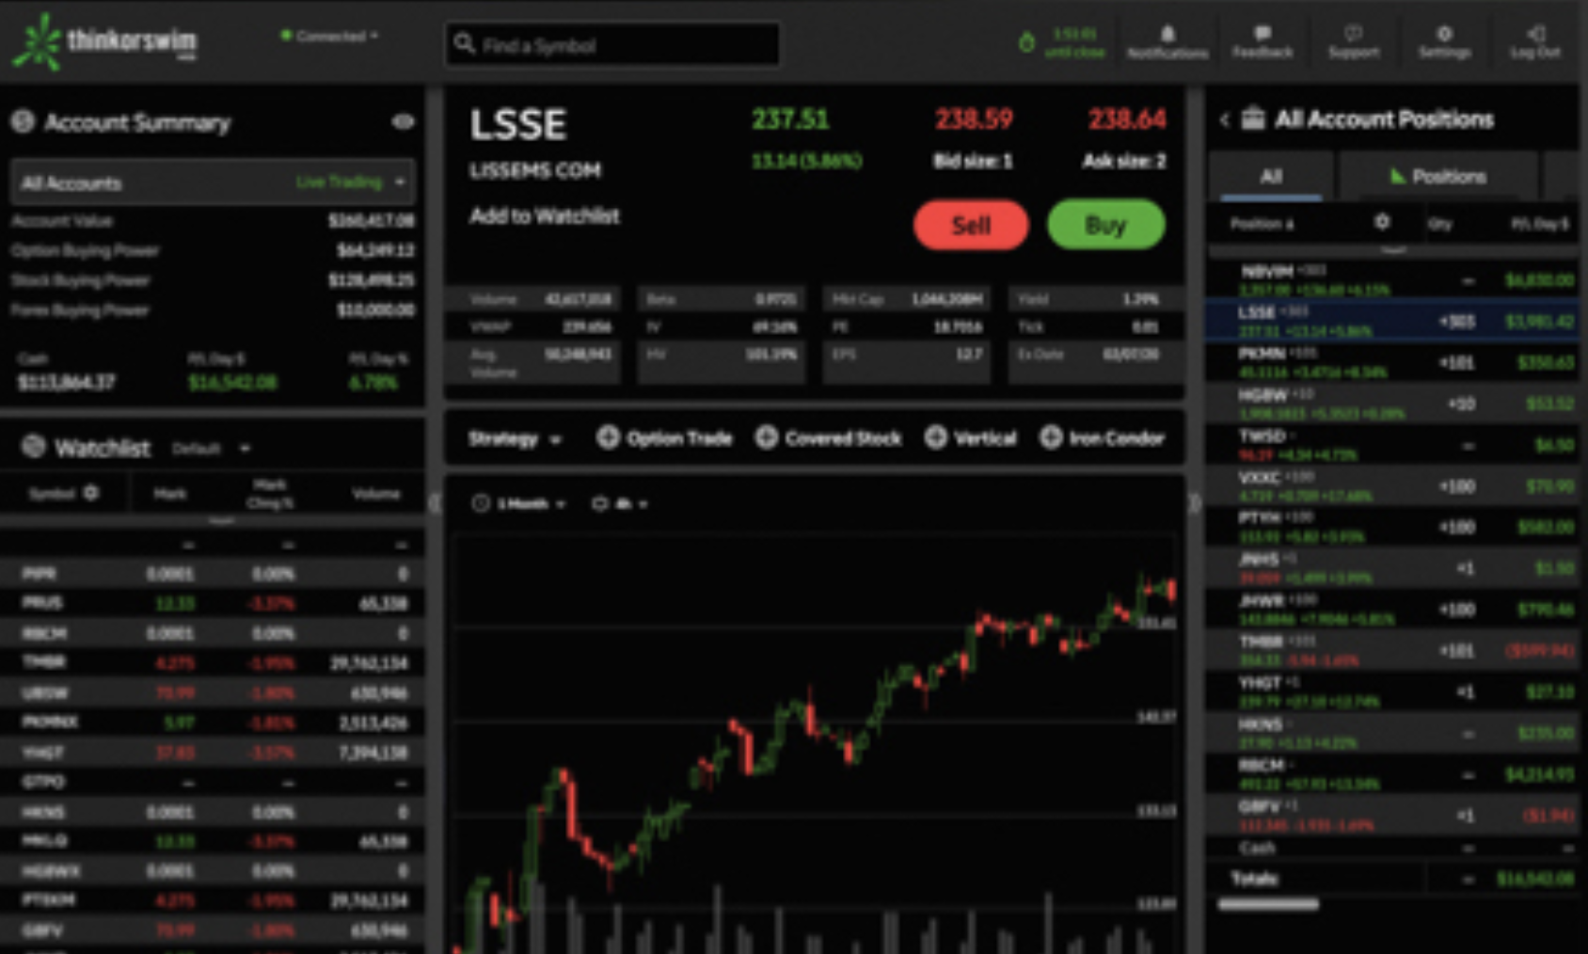
Task: Switch to the Positions tab
Action: 1437,176
